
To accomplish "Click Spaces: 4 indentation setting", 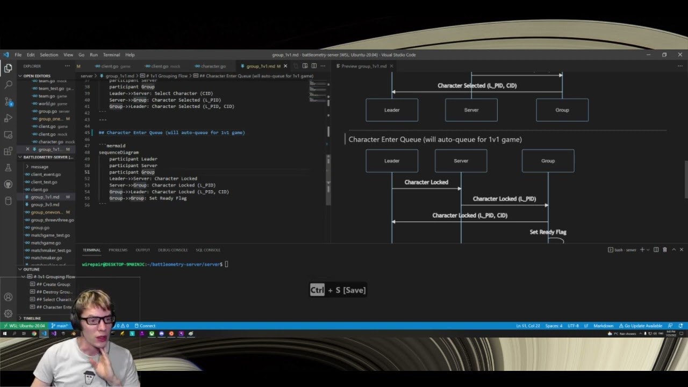I will tap(554, 326).
